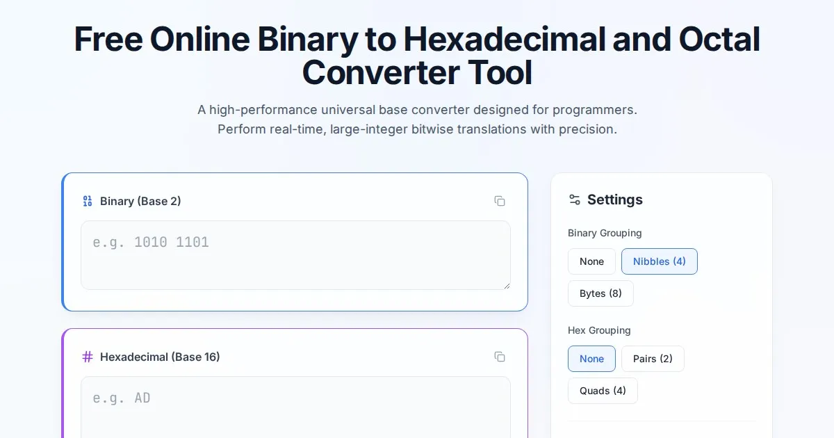The width and height of the screenshot is (834, 438).
Task: Copy the Binary (Base 2) value
Action: 499,201
